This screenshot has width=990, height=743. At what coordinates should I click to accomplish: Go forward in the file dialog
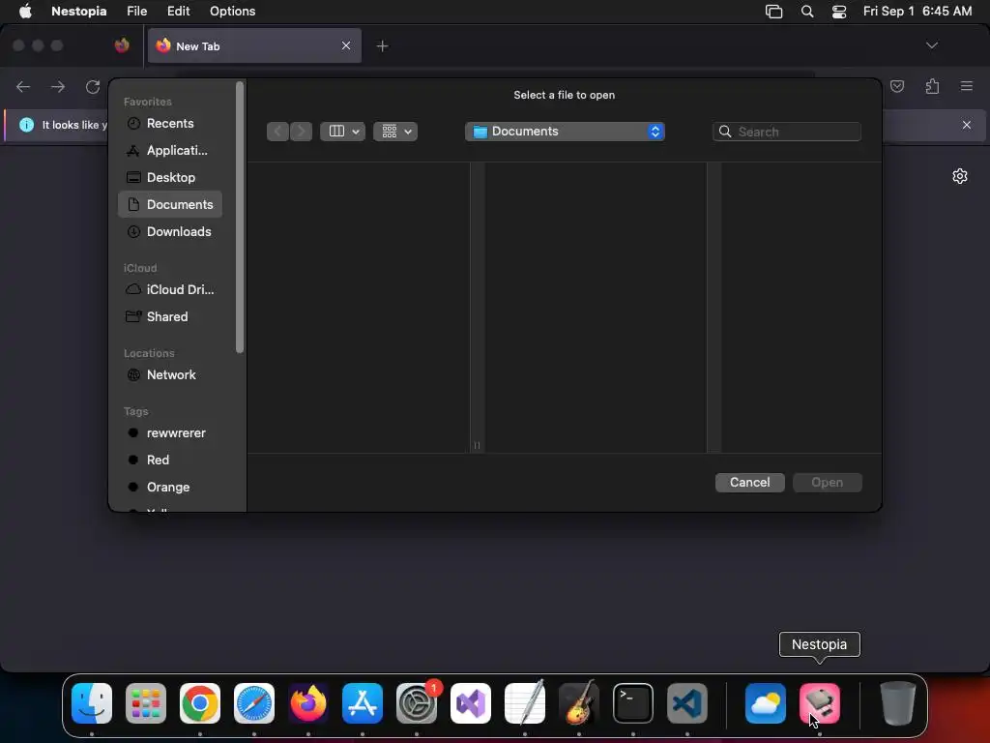coord(302,132)
